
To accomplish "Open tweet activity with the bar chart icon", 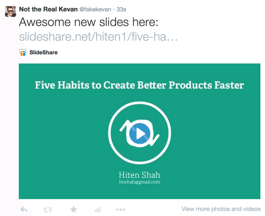I will [x=97, y=209].
